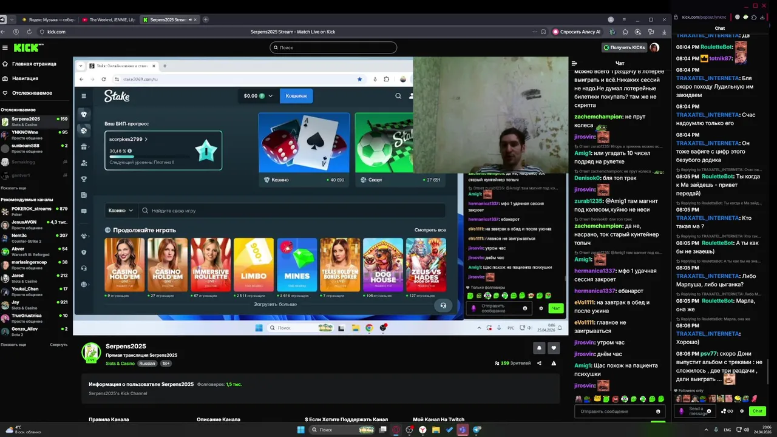This screenshot has height=437, width=777.
Task: Open the Kick user avatar menu
Action: point(654,47)
